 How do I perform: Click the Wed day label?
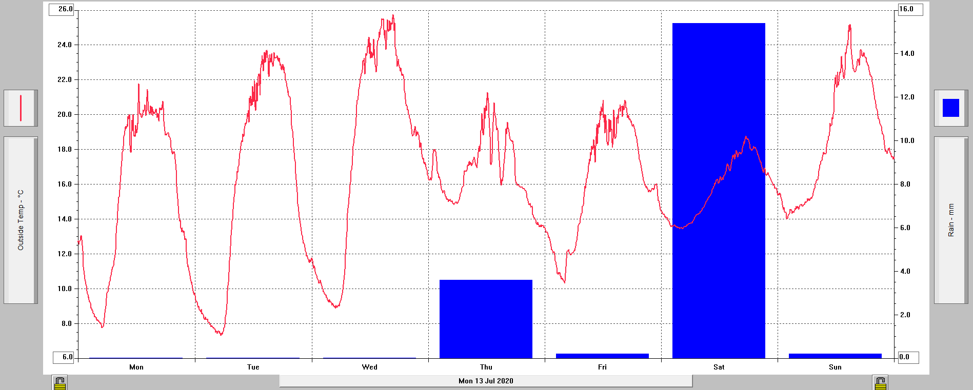click(369, 367)
